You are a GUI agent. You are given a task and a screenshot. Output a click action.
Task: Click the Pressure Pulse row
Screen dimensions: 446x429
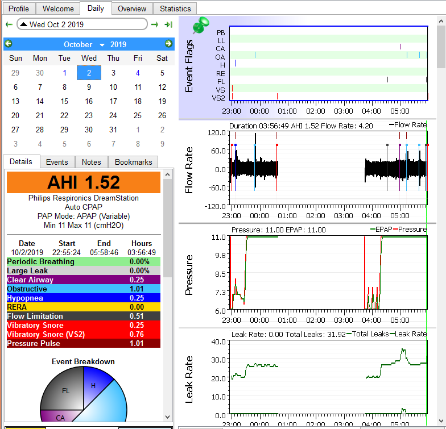84,343
